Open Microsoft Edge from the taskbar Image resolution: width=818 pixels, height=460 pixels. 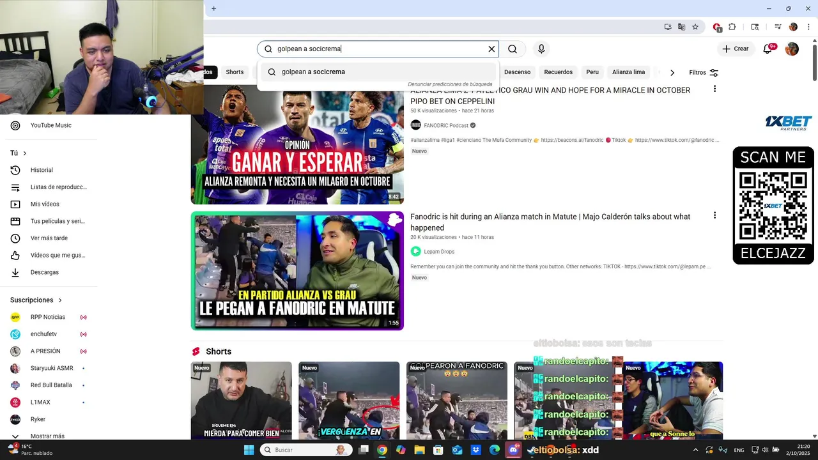tap(495, 450)
